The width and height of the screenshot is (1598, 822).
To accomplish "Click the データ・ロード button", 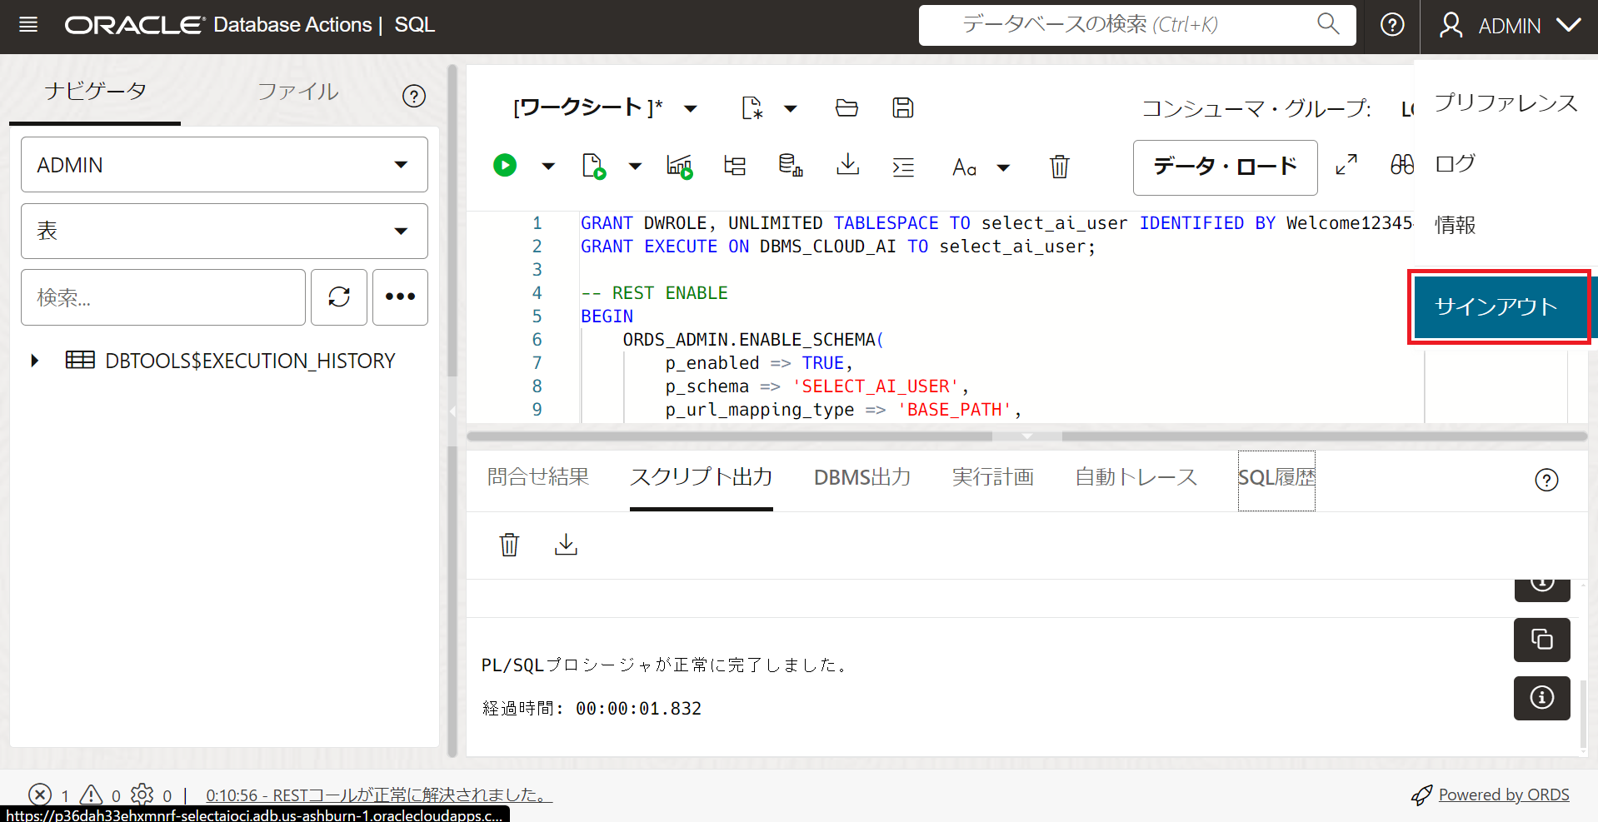I will pos(1225,167).
